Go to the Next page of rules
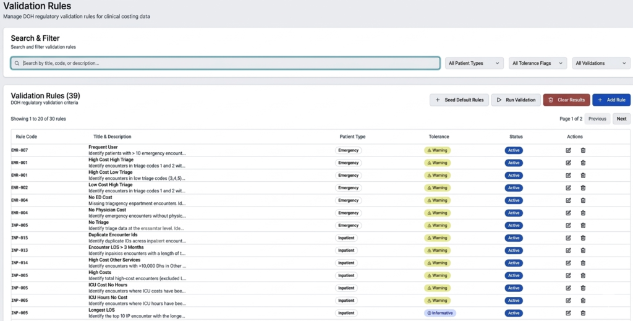This screenshot has height=321, width=633. pyautogui.click(x=621, y=119)
